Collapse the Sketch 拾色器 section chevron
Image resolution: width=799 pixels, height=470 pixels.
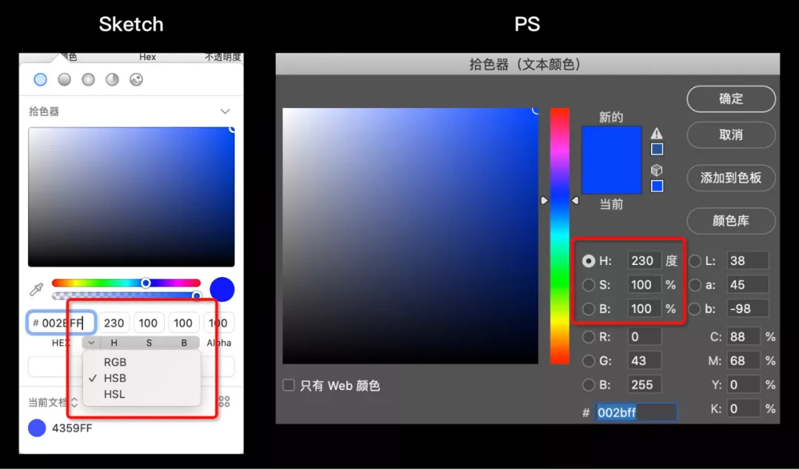point(225,111)
